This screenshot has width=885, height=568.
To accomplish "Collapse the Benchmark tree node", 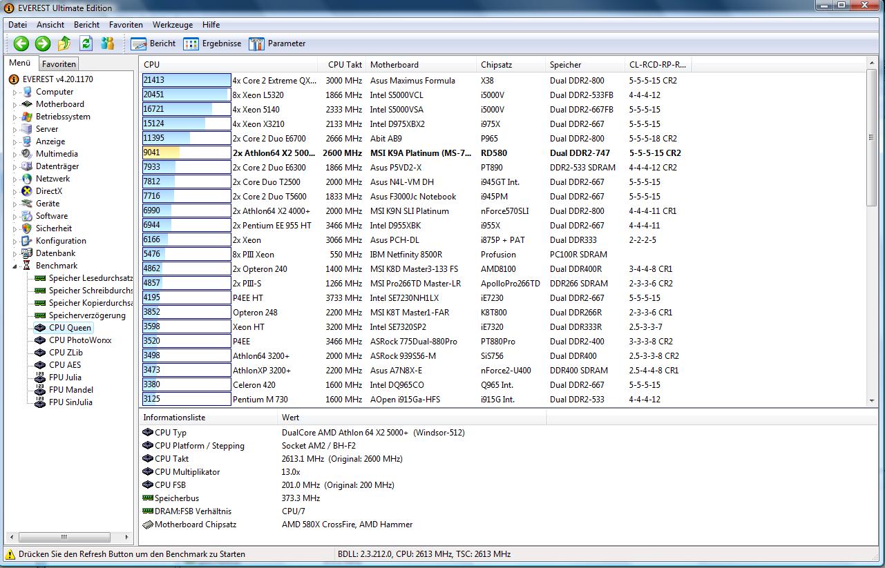I will (15, 266).
